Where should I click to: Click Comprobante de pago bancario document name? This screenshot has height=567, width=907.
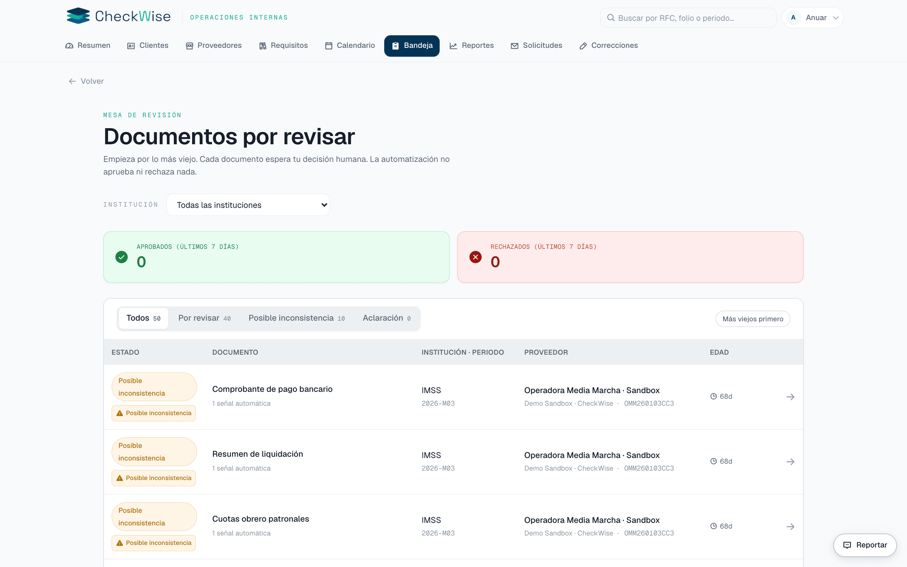pos(272,389)
